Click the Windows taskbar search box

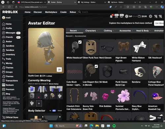tap(68, 126)
